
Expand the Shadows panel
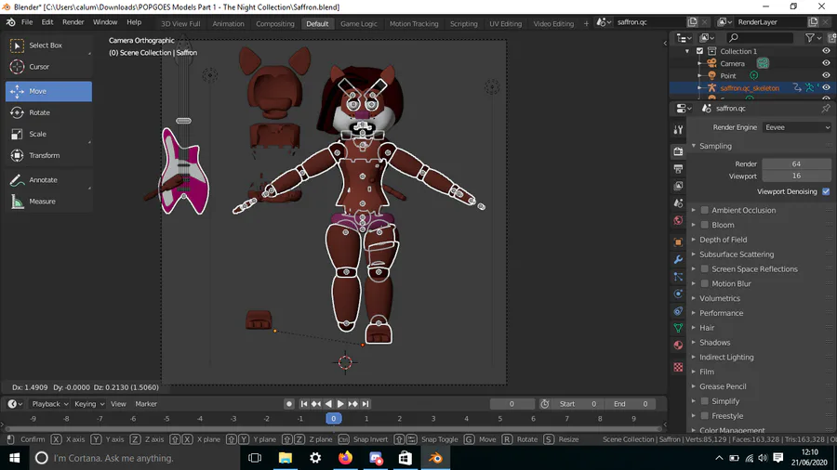point(714,343)
